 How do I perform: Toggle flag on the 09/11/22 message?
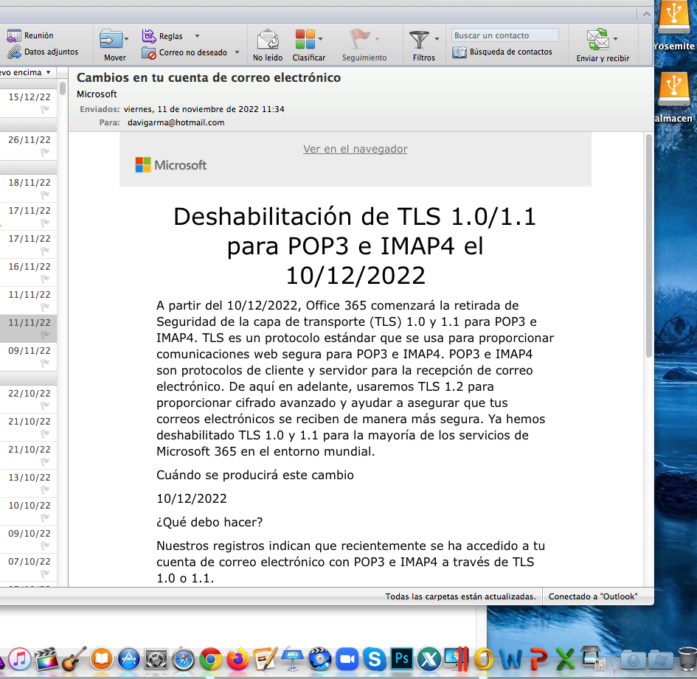tap(45, 363)
